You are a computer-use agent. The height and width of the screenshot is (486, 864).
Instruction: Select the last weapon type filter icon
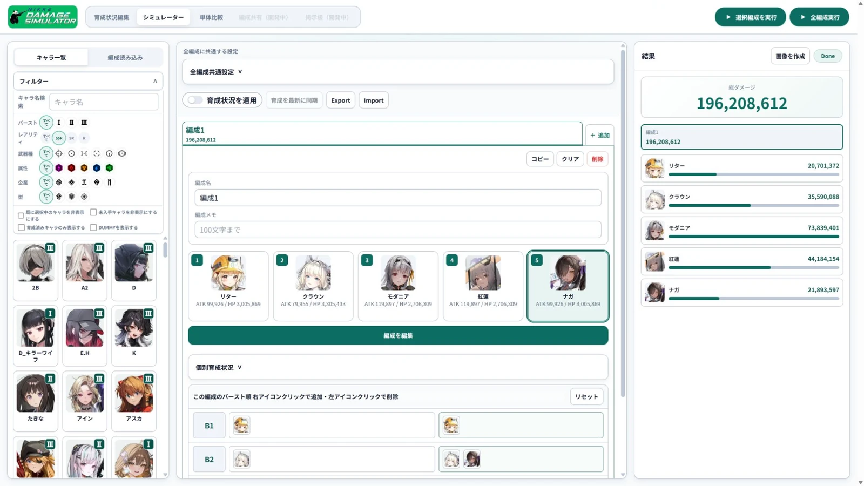point(122,153)
